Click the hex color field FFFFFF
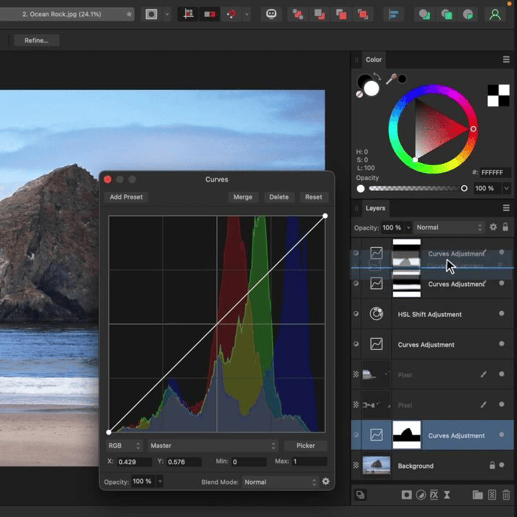 pyautogui.click(x=495, y=172)
